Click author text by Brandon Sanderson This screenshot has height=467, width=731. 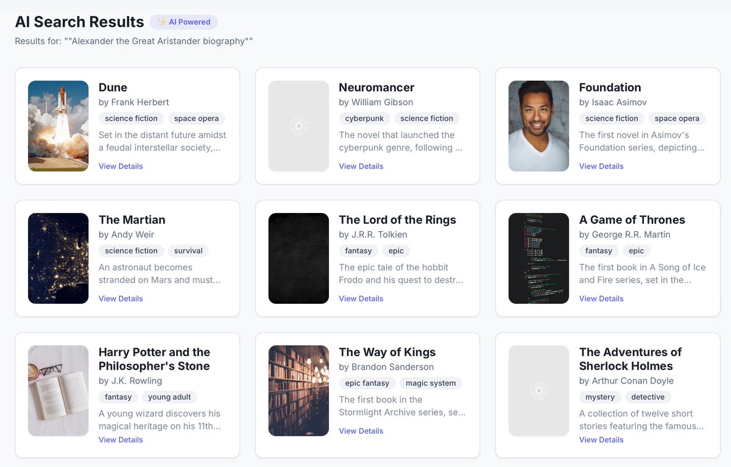click(x=386, y=367)
